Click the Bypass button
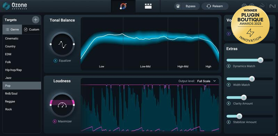The width and height of the screenshot is (278, 136). click(187, 6)
